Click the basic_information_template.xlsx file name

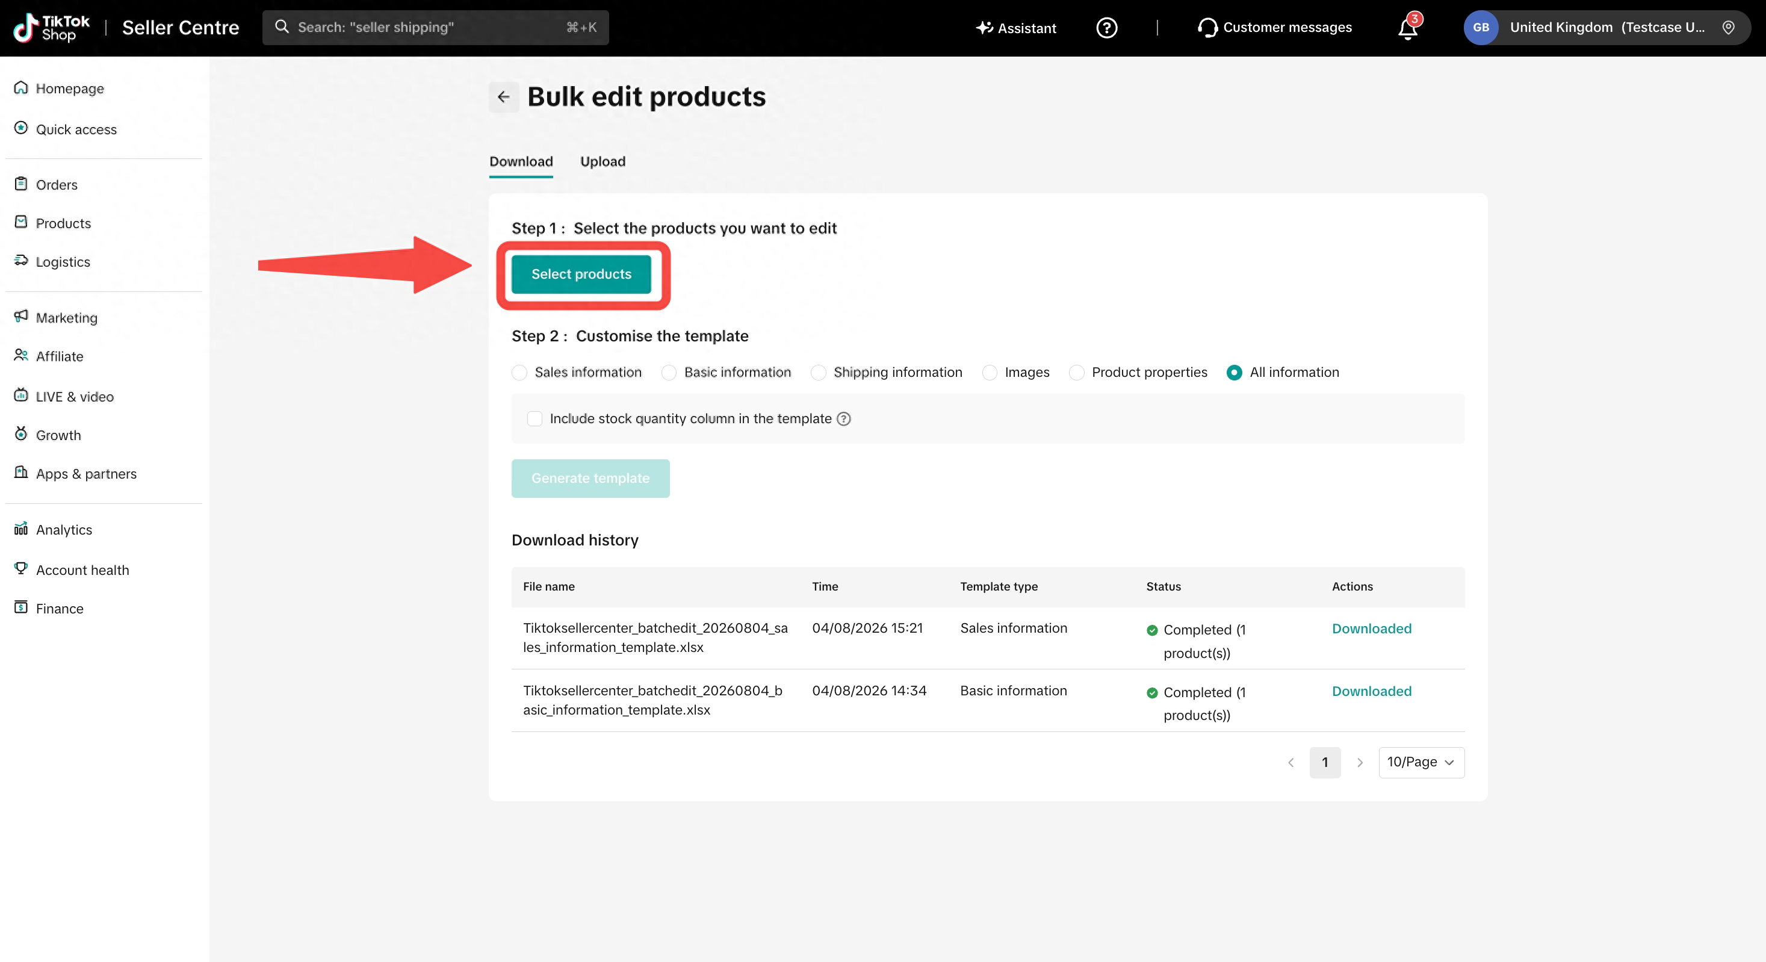(x=652, y=700)
